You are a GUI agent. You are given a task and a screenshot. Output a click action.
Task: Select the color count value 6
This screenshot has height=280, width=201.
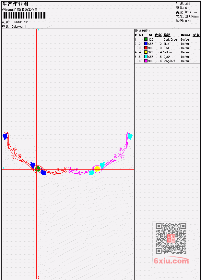pyautogui.click(x=186, y=8)
